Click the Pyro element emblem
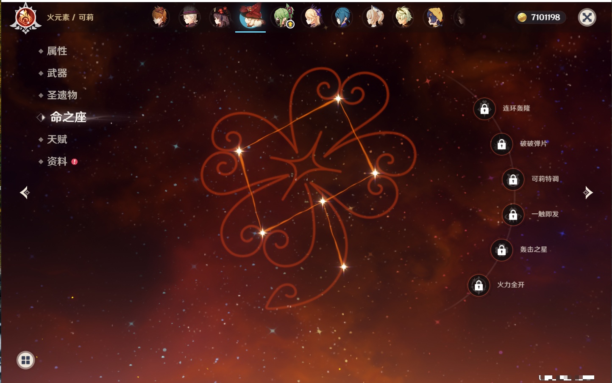 (x=25, y=18)
